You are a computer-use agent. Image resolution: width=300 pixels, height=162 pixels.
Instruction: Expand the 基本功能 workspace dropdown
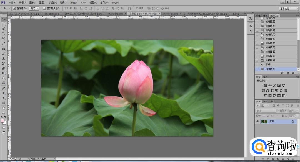tap(289, 9)
